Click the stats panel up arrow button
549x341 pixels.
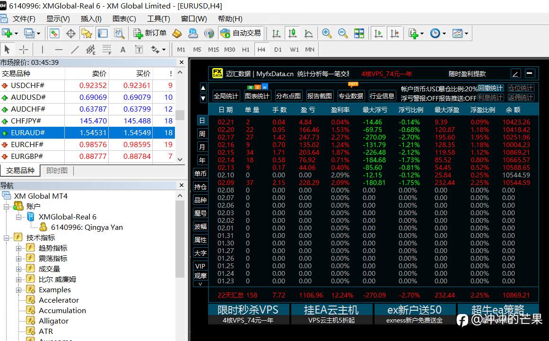[x=203, y=87]
